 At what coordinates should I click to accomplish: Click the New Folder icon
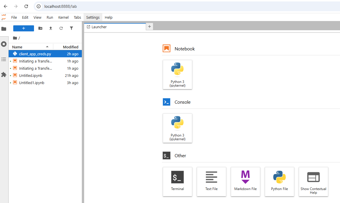coord(40,28)
